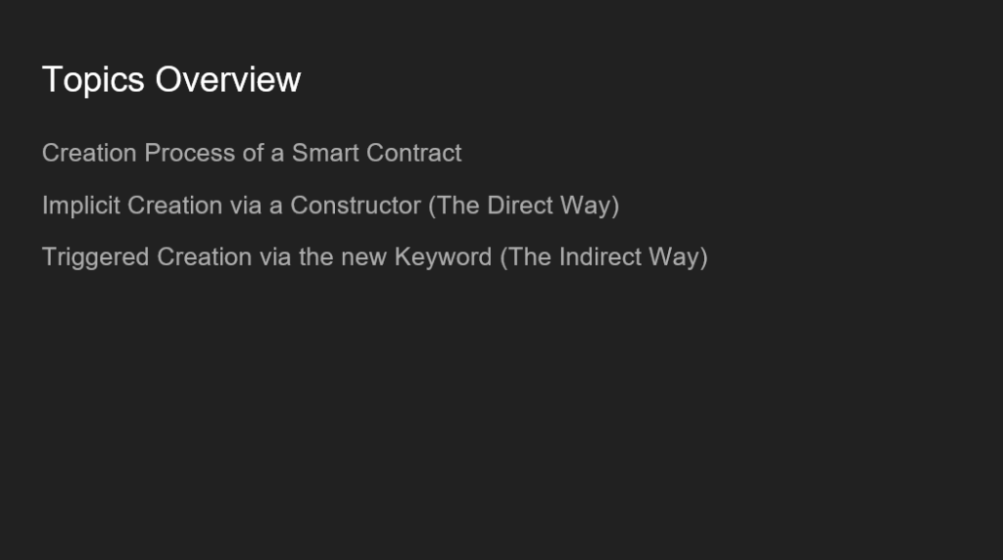Click the word "Constructor" in second bullet
The width and height of the screenshot is (1003, 560).
(356, 206)
